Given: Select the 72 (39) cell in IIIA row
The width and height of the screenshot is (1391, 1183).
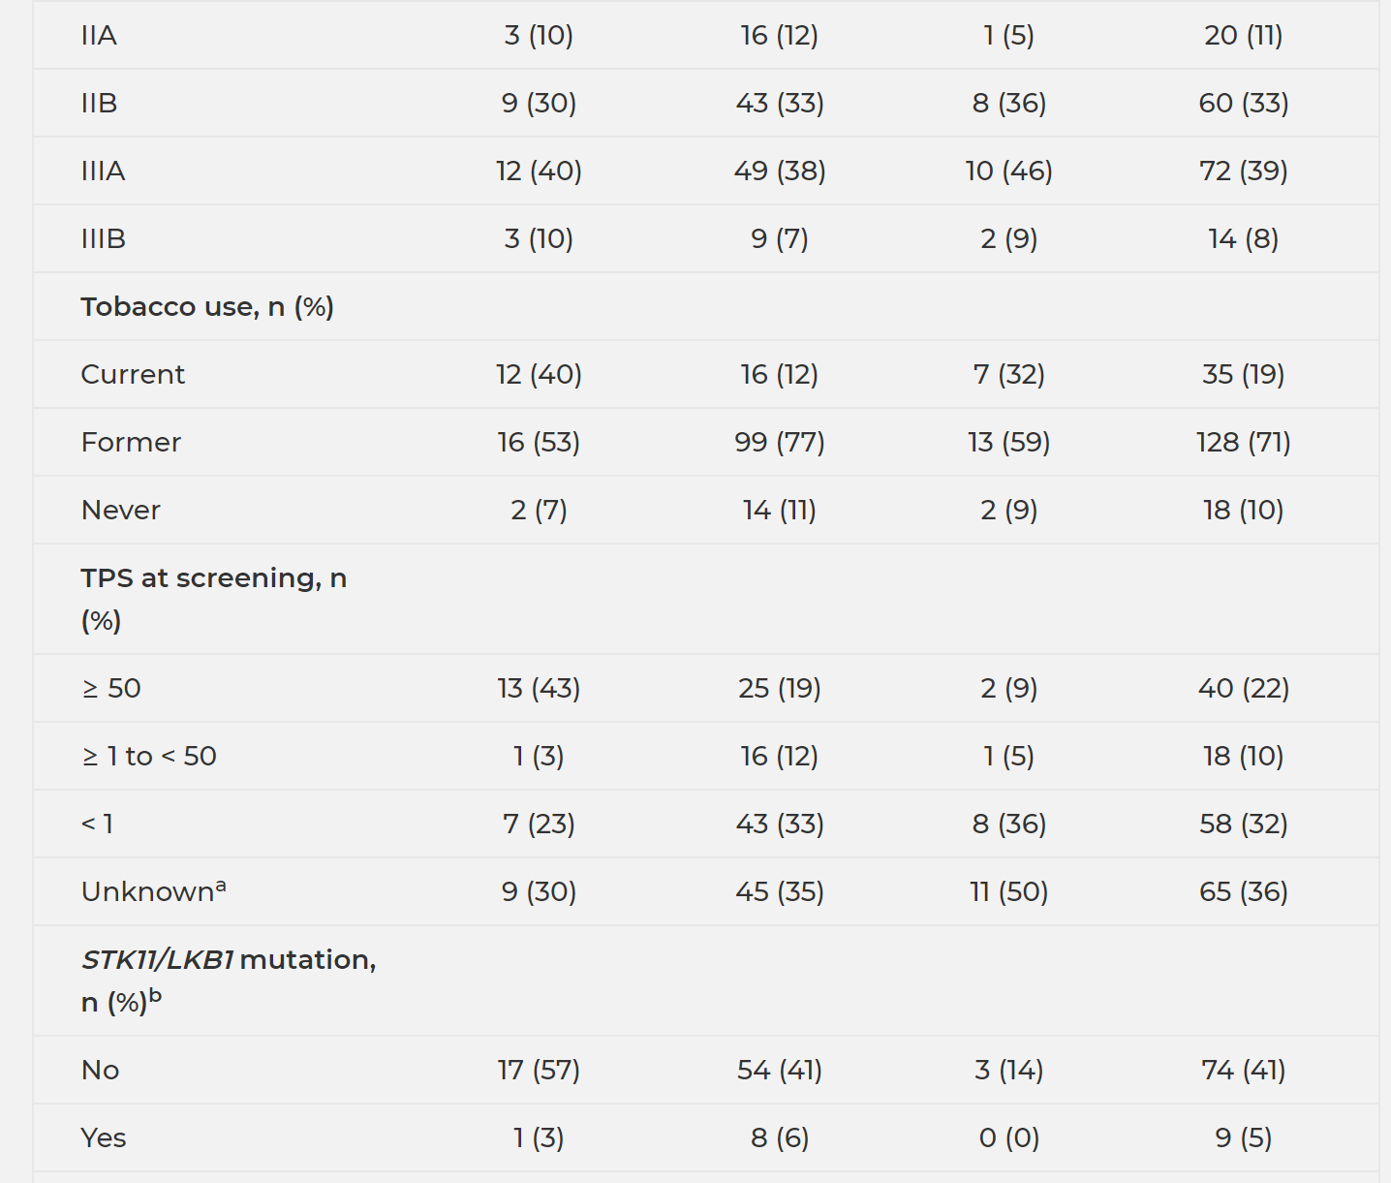Looking at the screenshot, I should click(1243, 171).
